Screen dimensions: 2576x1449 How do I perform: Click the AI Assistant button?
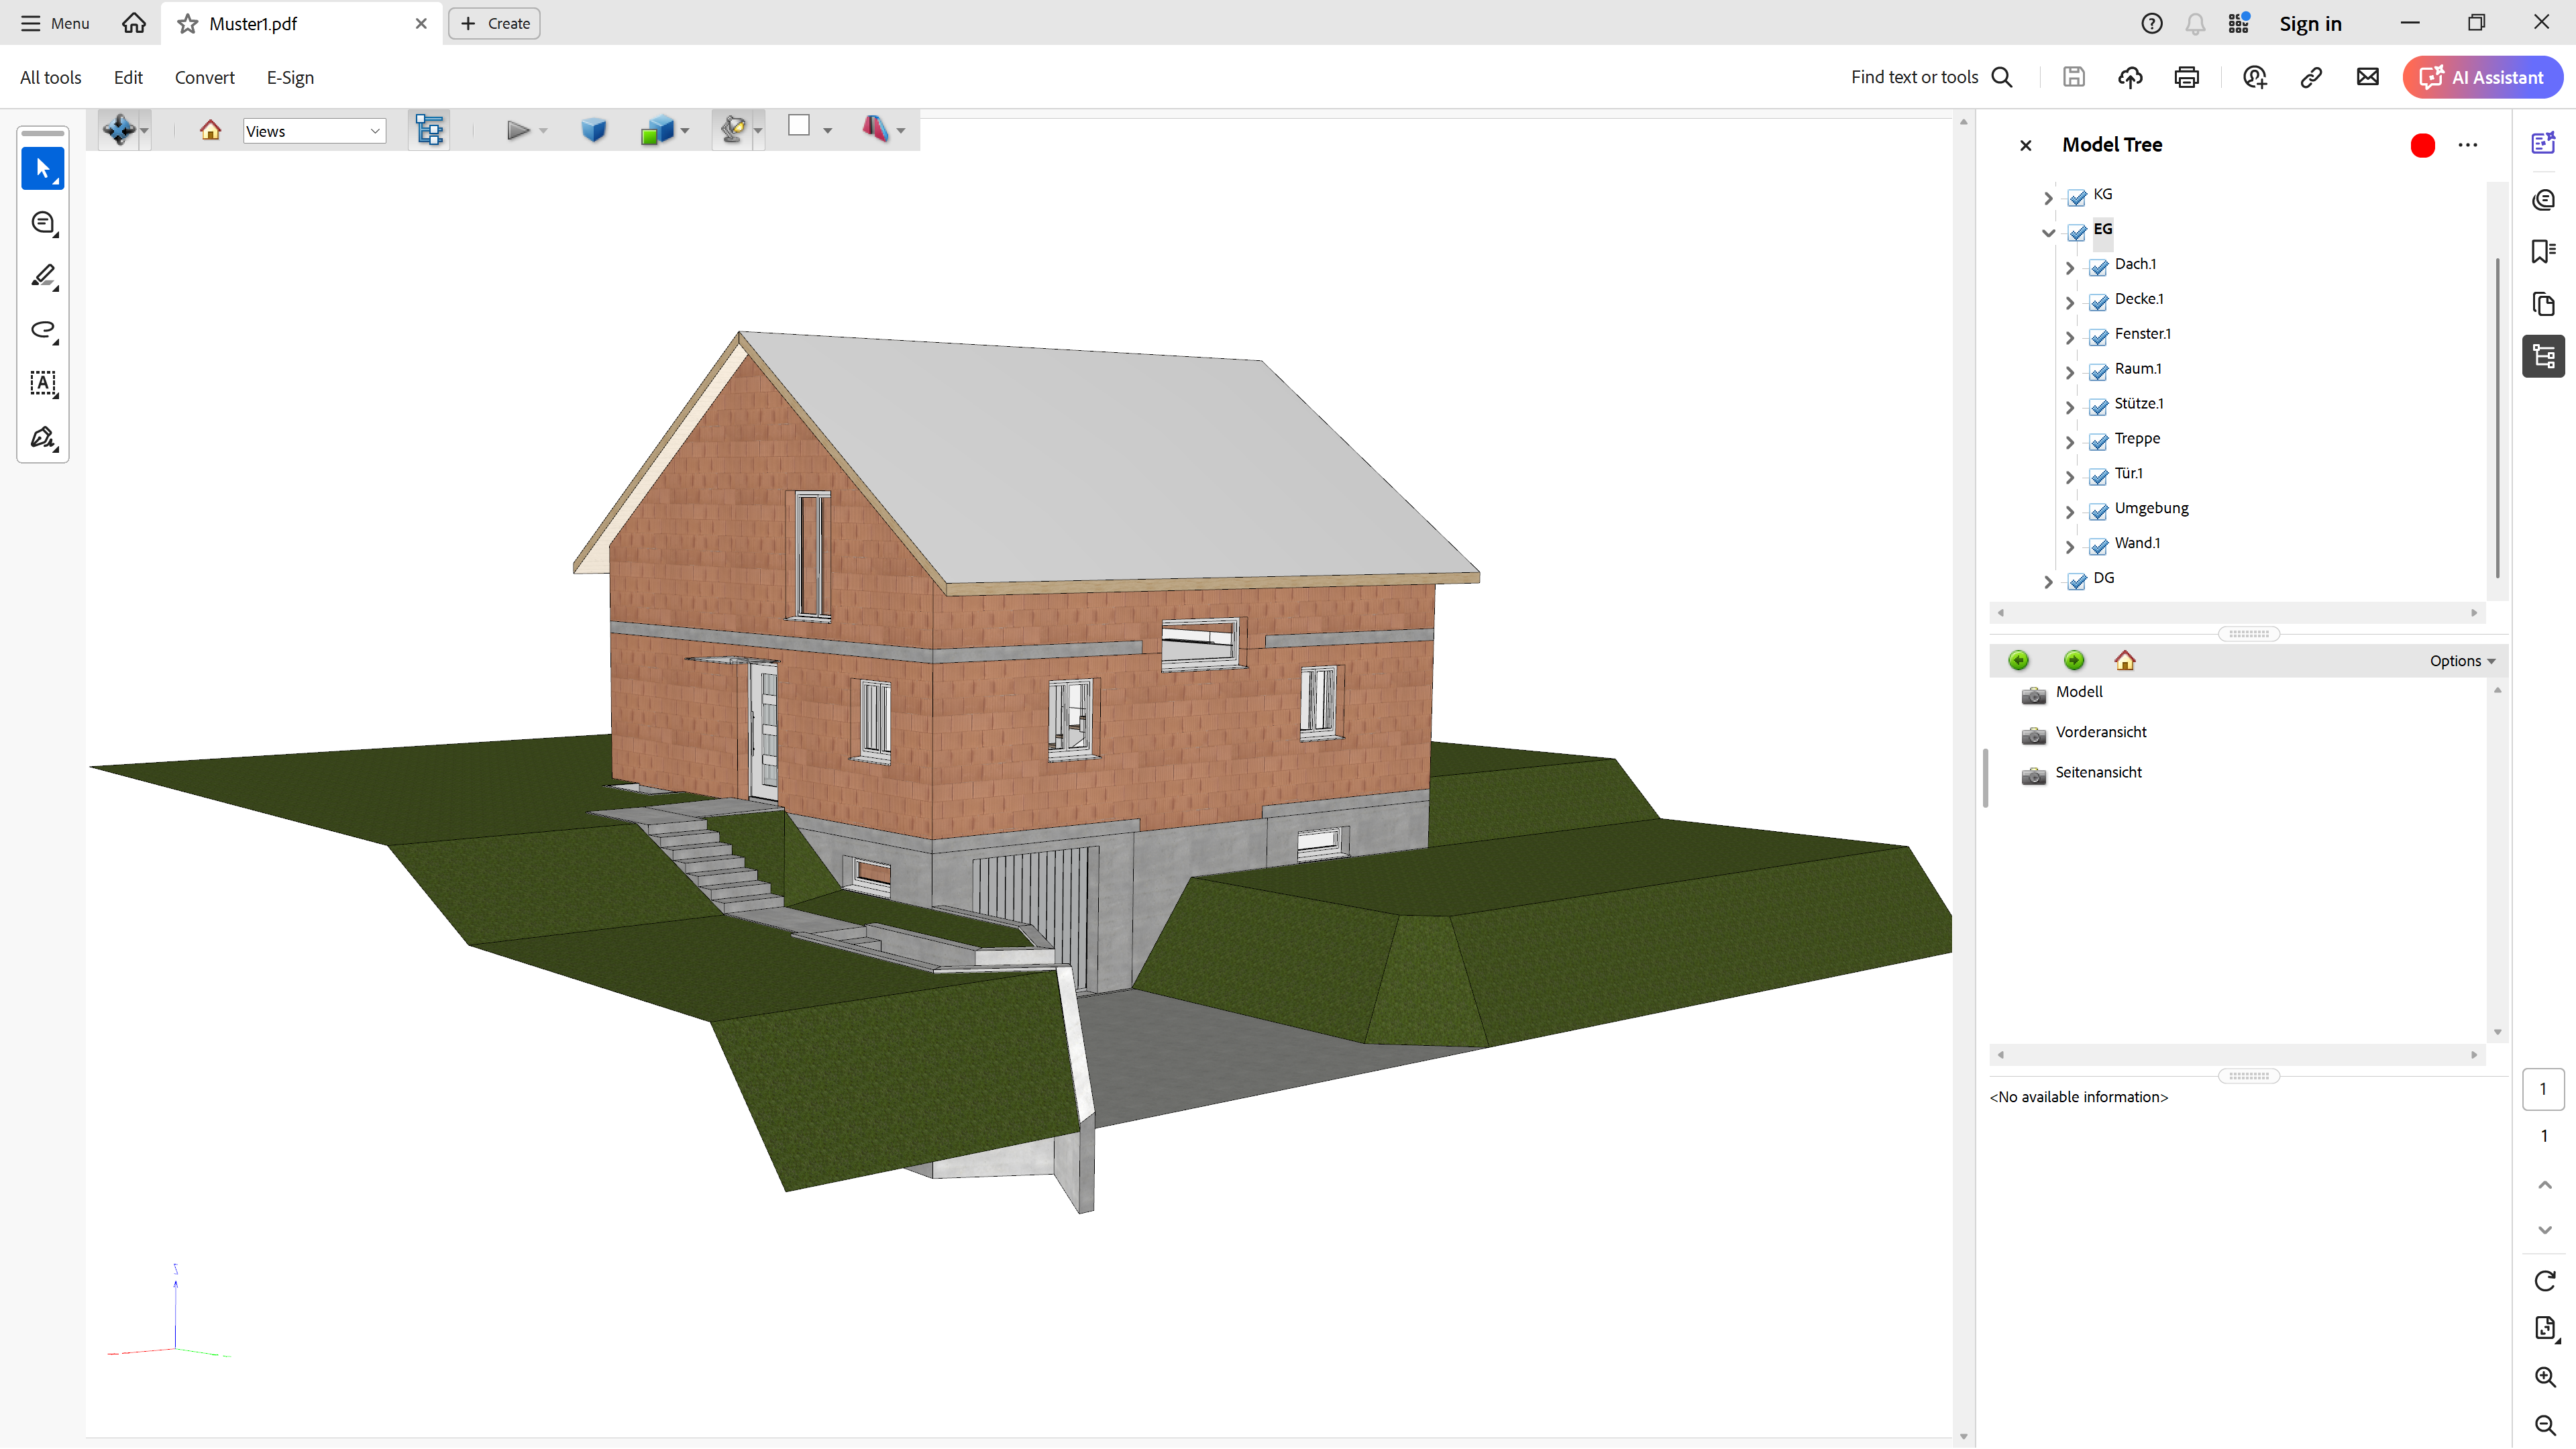click(2482, 77)
